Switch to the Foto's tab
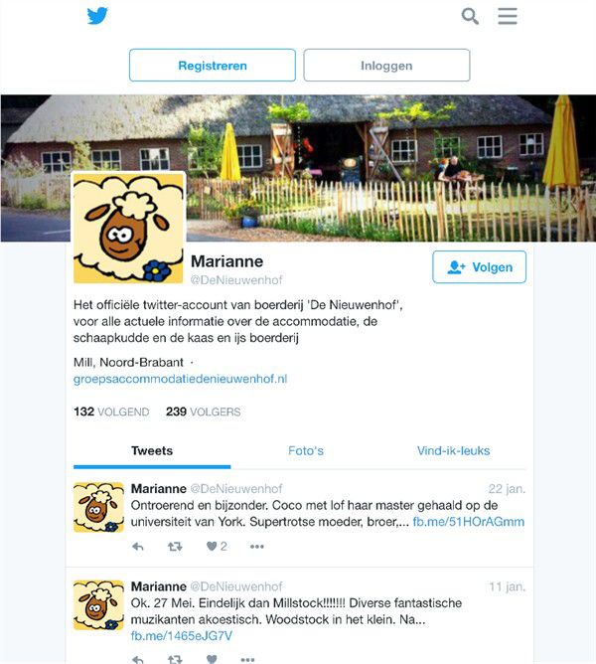596x664 pixels. pyautogui.click(x=306, y=451)
